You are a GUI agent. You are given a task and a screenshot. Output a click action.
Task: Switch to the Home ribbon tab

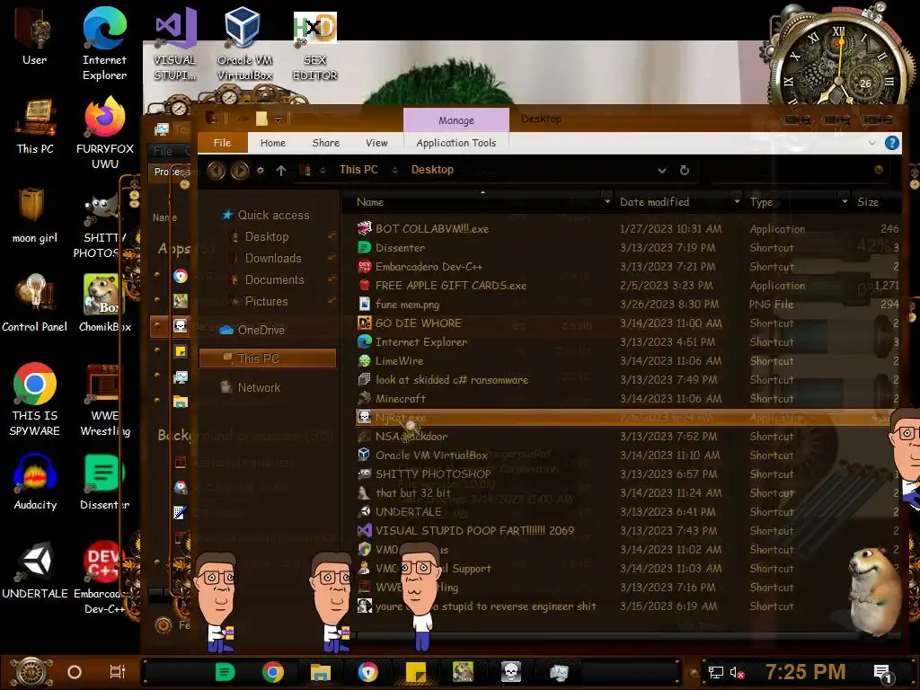pos(273,143)
